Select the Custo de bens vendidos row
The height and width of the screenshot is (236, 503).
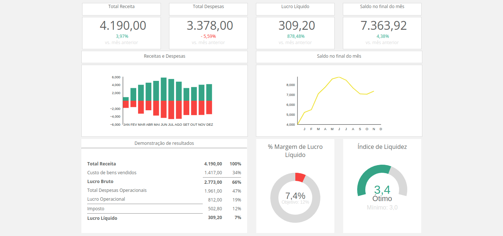[x=111, y=172]
